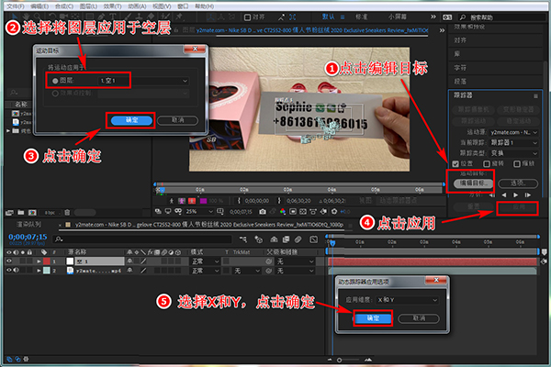Select the Layer radio button in Motion Target dialog
The width and height of the screenshot is (551, 367).
[55, 81]
